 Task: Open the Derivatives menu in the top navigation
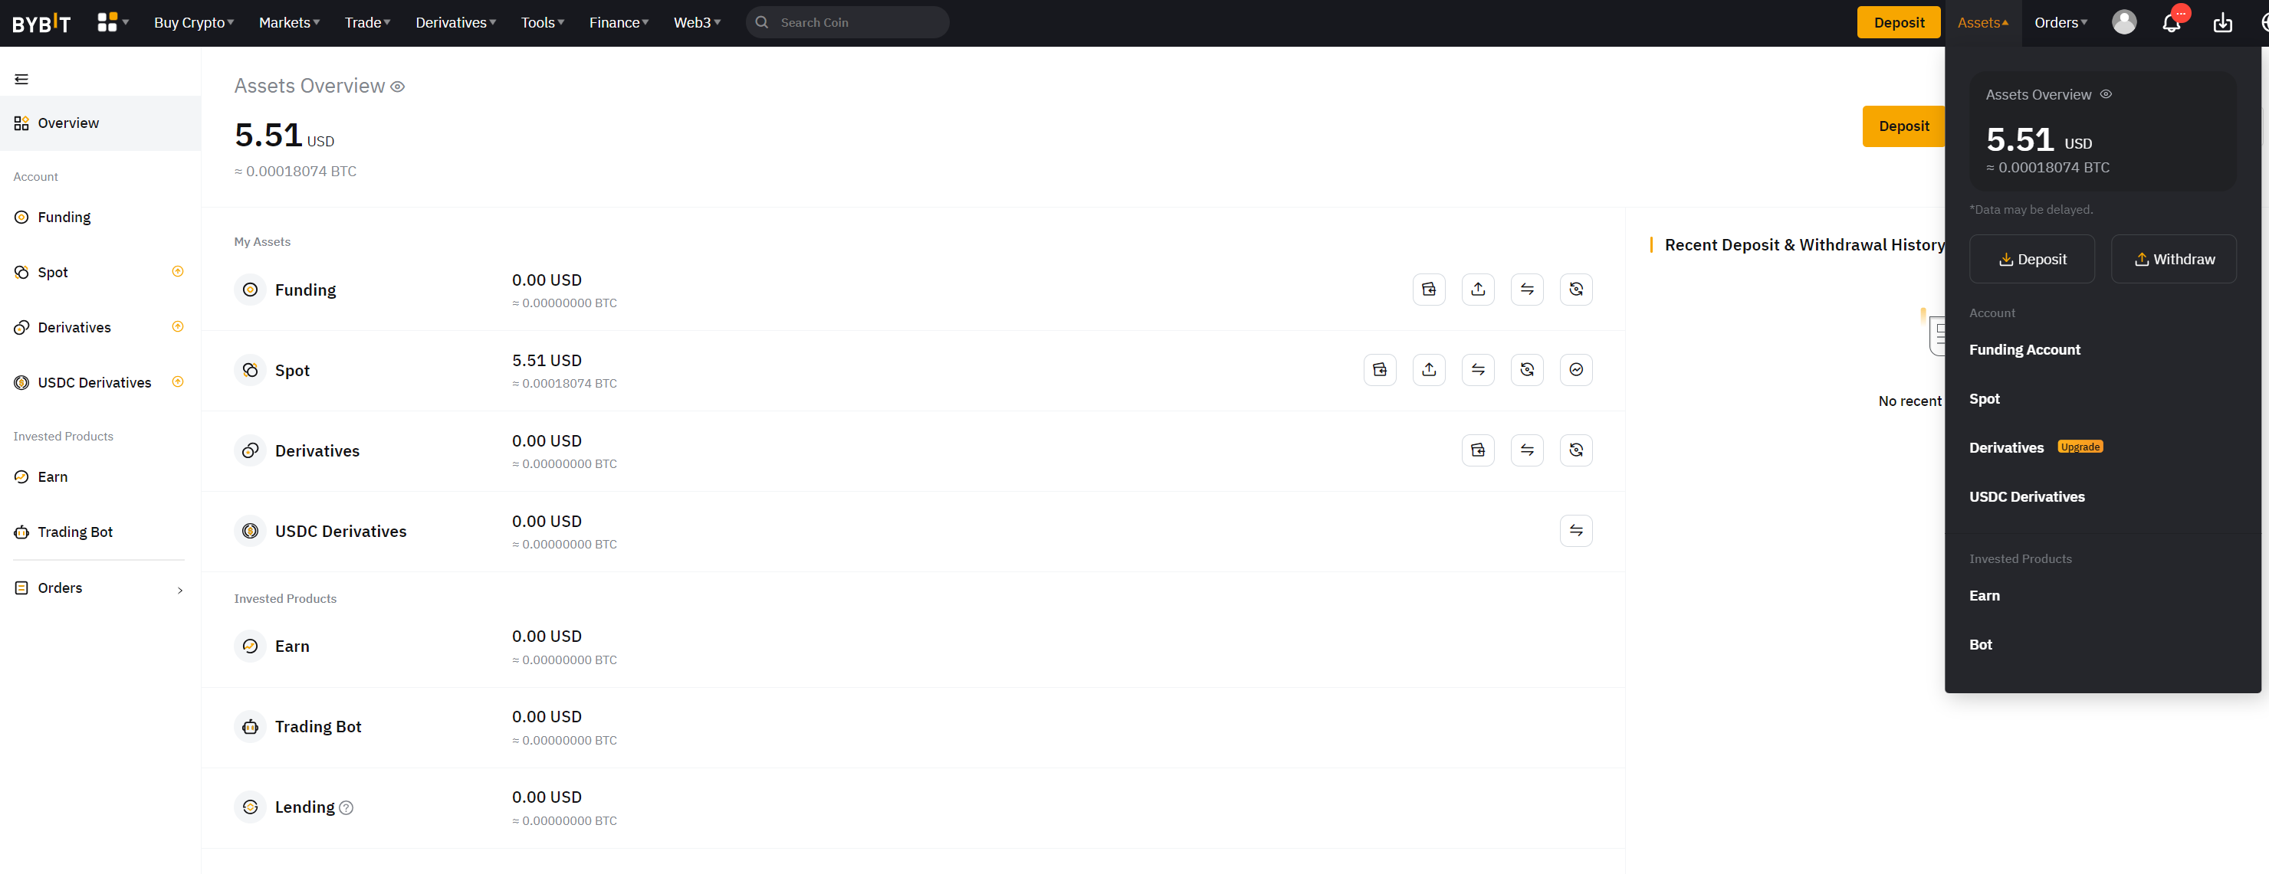455,23
